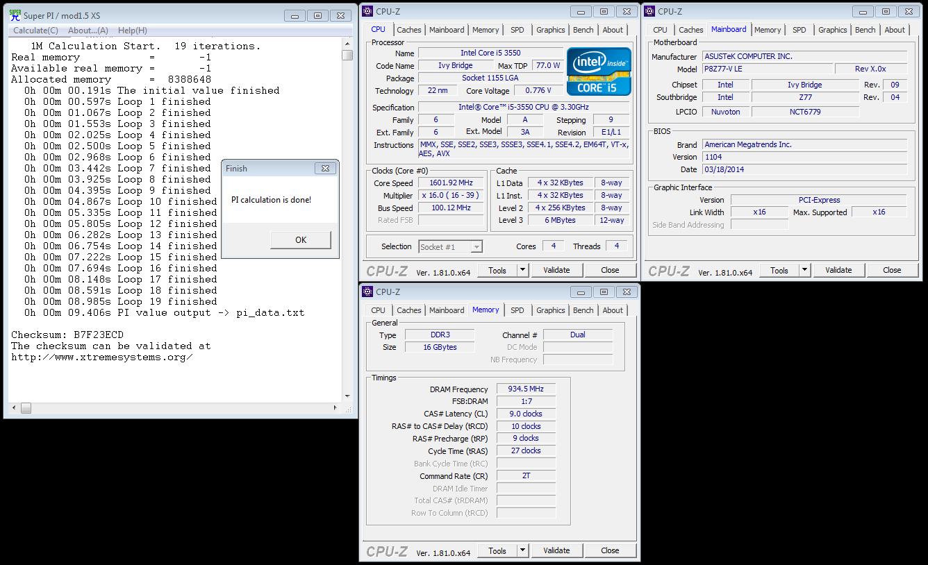Switch to CPU tab in Memory window
The image size is (928, 565).
(378, 310)
